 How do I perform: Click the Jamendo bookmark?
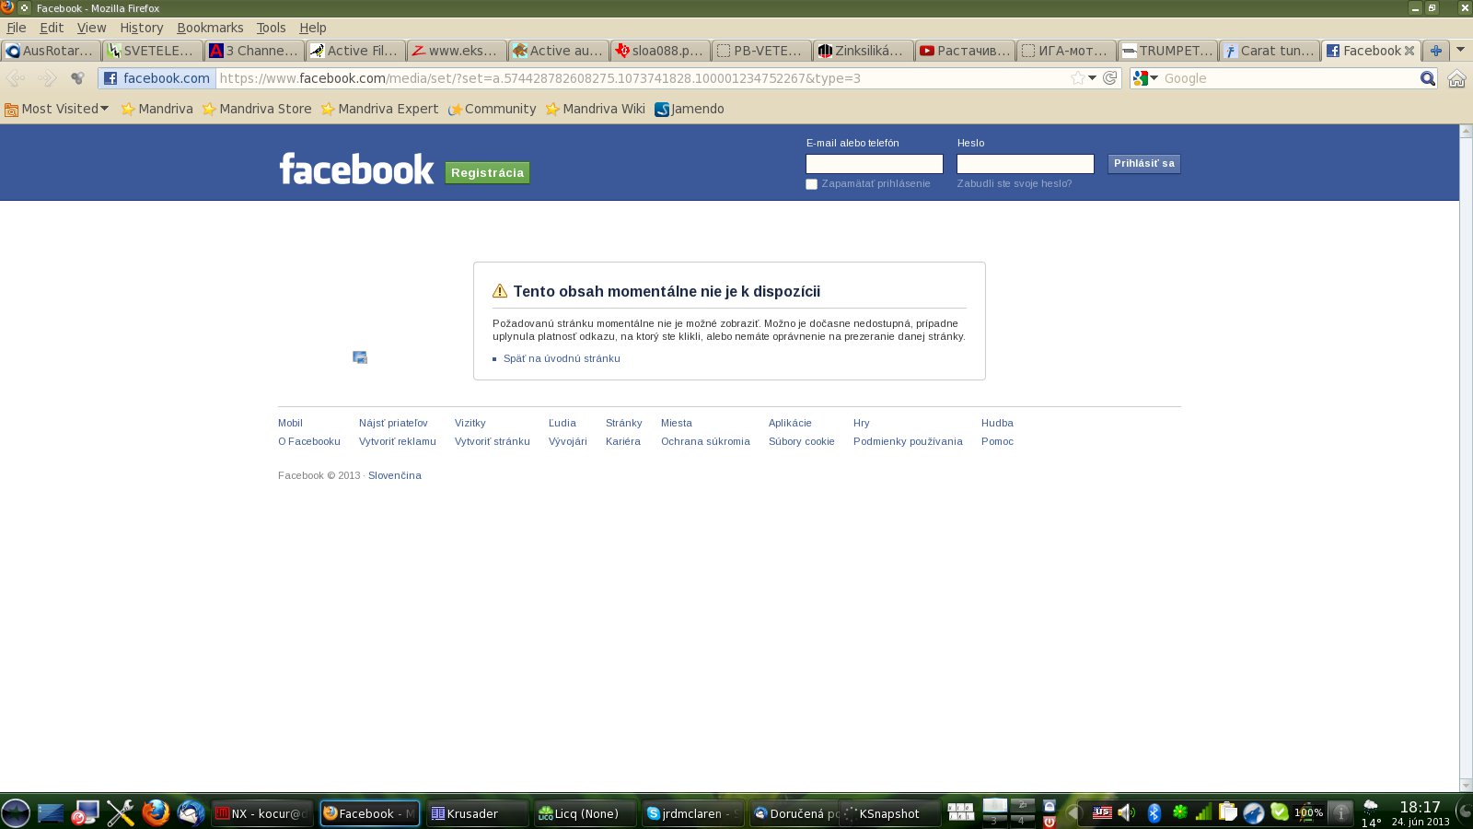click(x=690, y=109)
